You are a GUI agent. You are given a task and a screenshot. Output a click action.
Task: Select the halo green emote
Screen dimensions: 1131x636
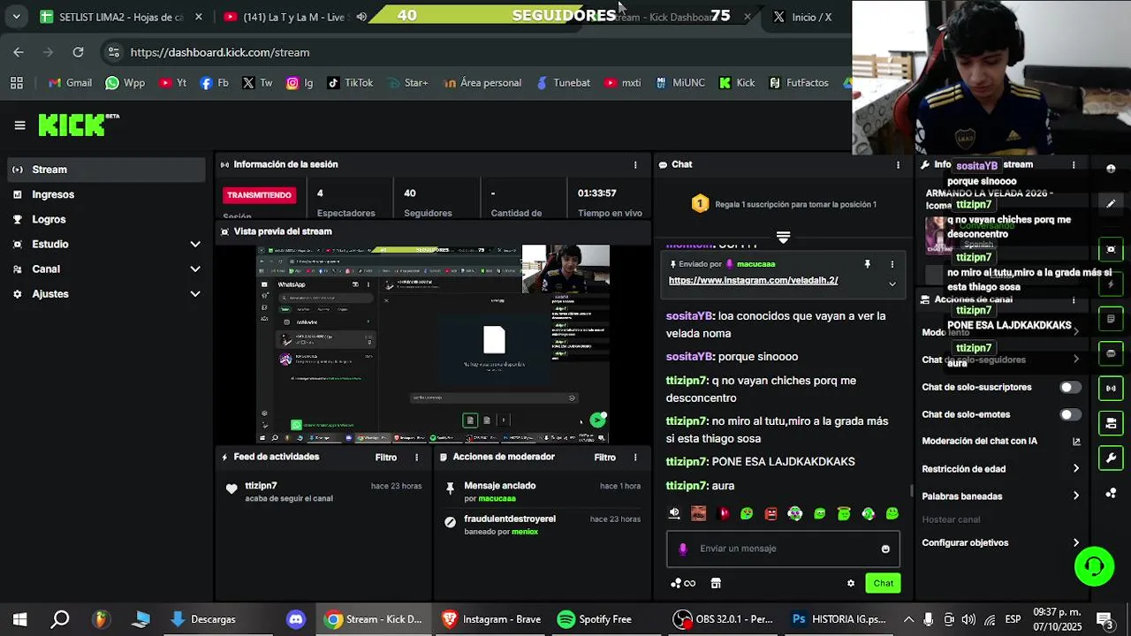[844, 513]
